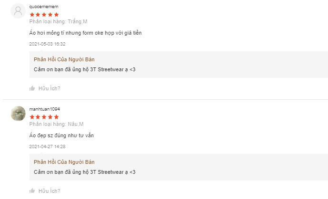Viewport: 328px width, 199px height.
Task: Mark quocememem's review as "Hữu ích?"
Action: click(x=49, y=88)
